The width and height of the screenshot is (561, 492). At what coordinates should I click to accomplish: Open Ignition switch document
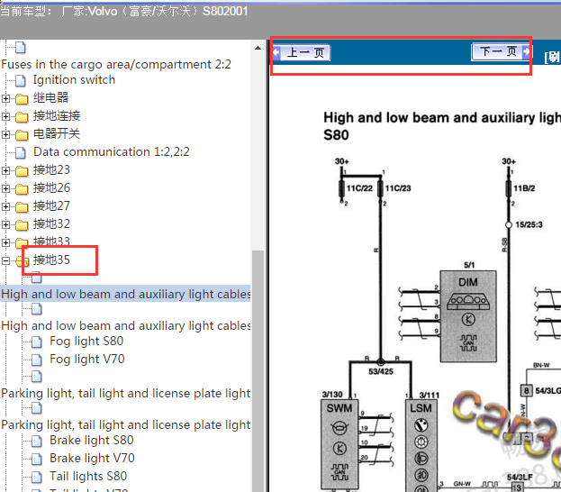tap(74, 80)
